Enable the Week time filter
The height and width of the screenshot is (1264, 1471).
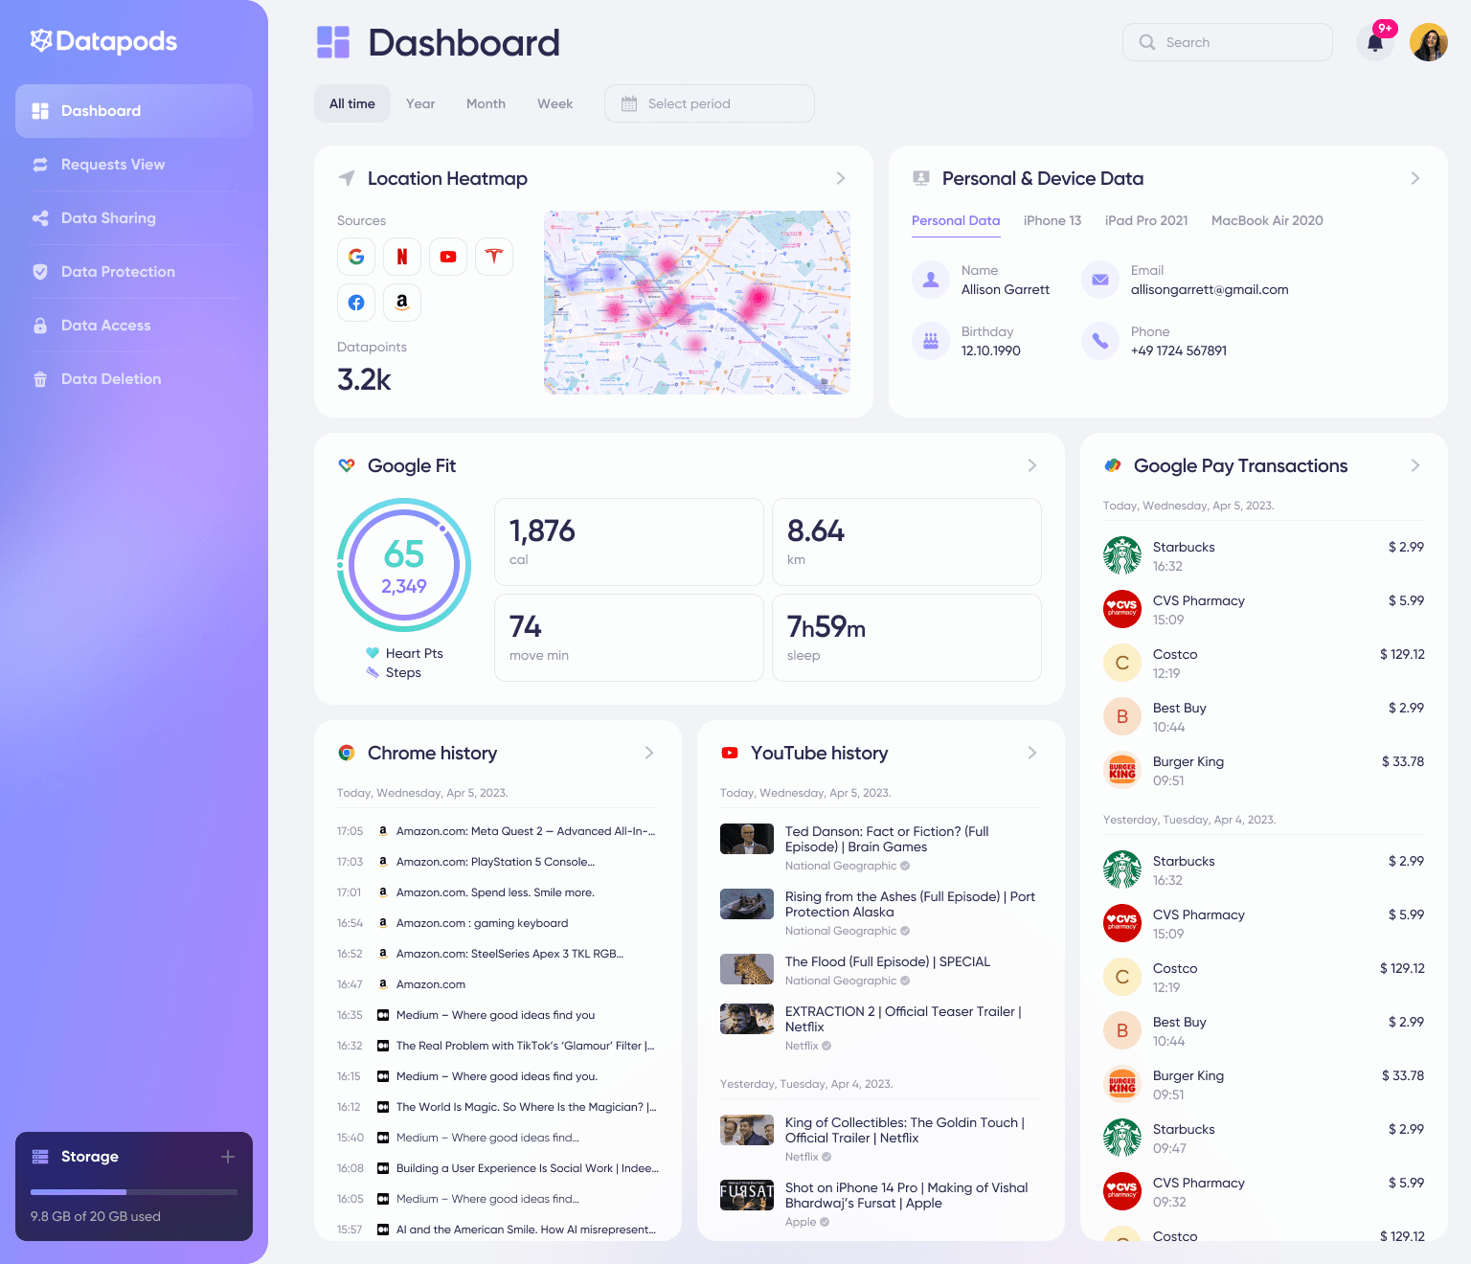[554, 103]
